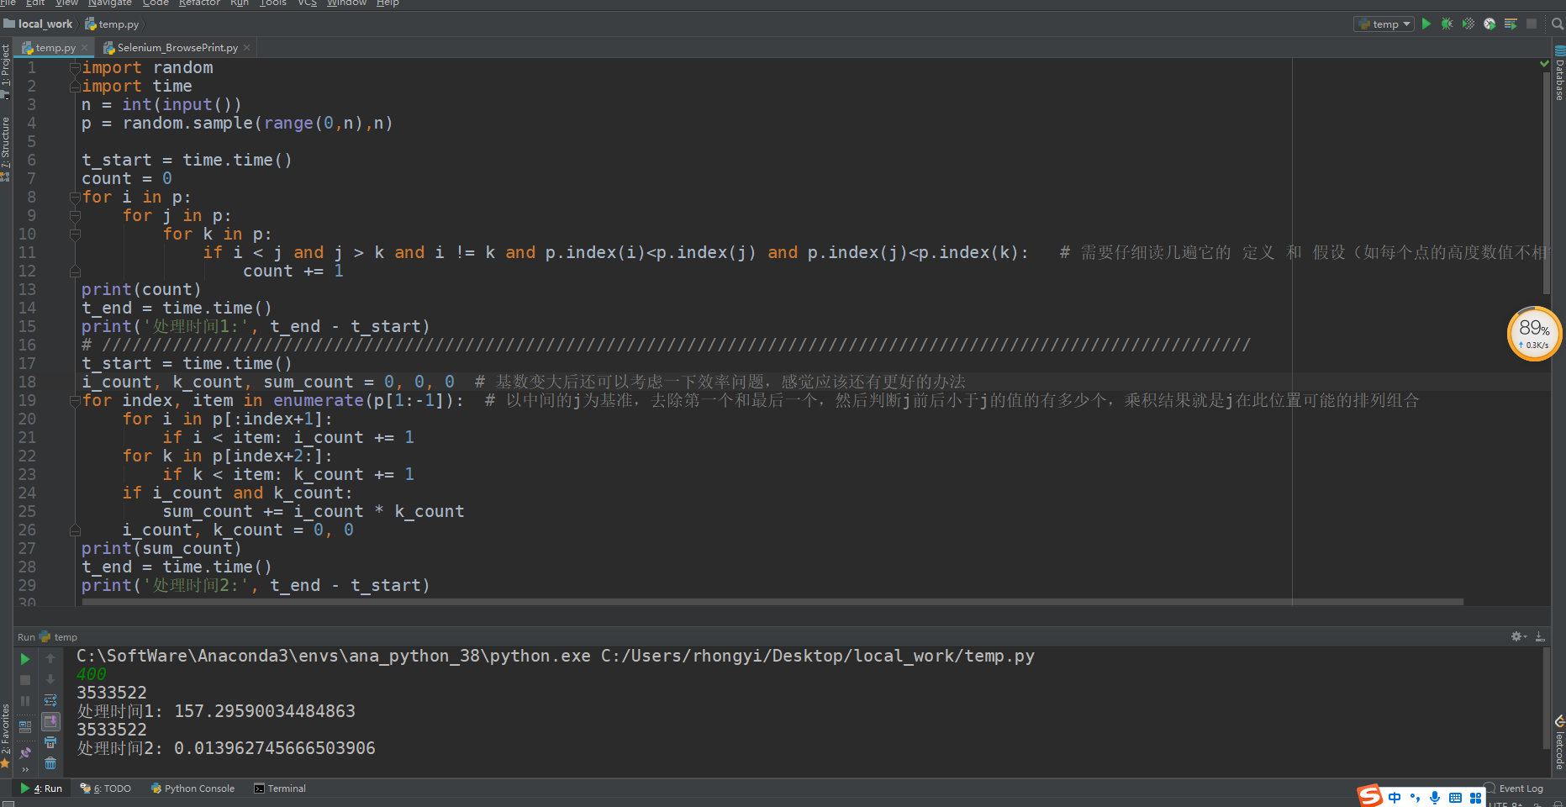Open the Terminal tool window
This screenshot has width=1566, height=807.
pyautogui.click(x=280, y=789)
